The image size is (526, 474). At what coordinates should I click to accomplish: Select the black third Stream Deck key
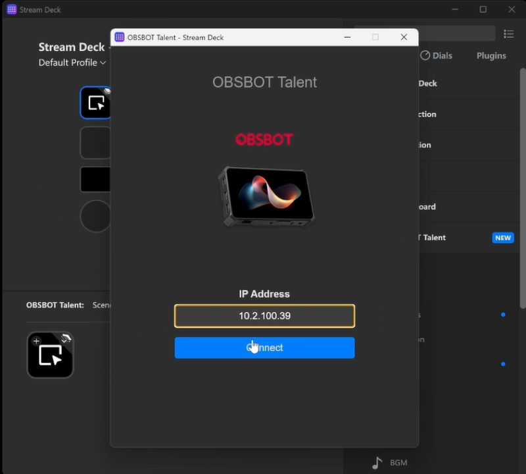[x=95, y=179]
